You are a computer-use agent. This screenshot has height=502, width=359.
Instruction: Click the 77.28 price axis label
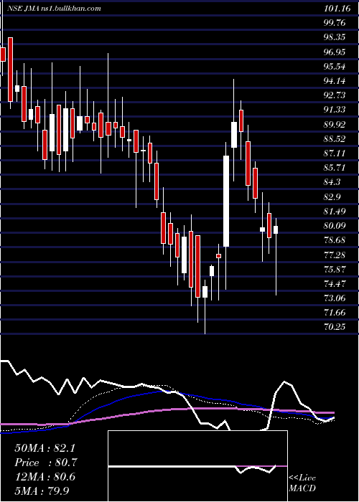[335, 255]
